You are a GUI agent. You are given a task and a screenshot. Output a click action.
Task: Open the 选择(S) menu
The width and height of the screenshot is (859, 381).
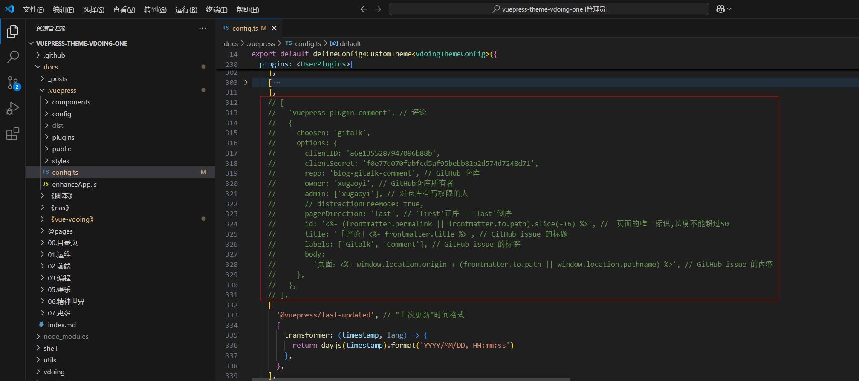[93, 9]
